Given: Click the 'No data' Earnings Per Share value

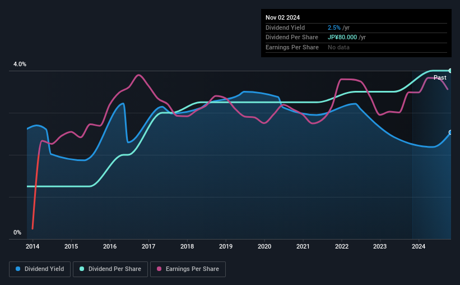Looking at the screenshot, I should coord(338,47).
